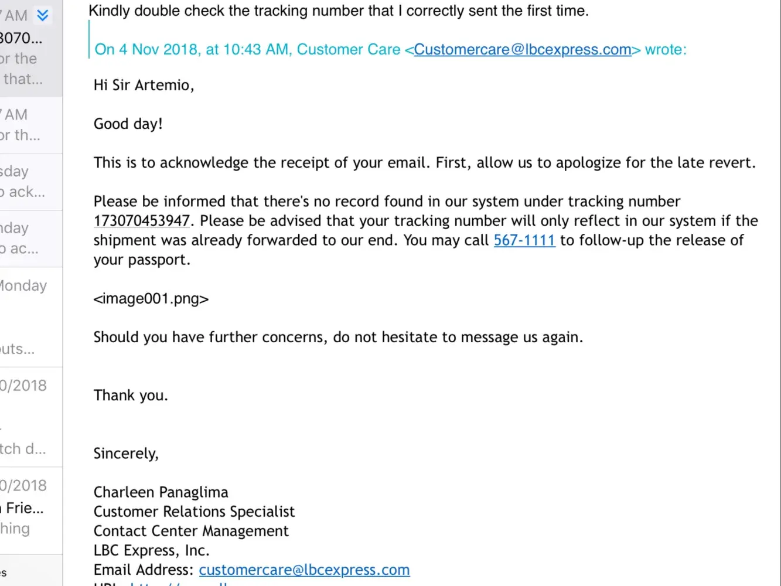
Task: Tap the 'Kindly double check' reply line
Action: point(338,11)
